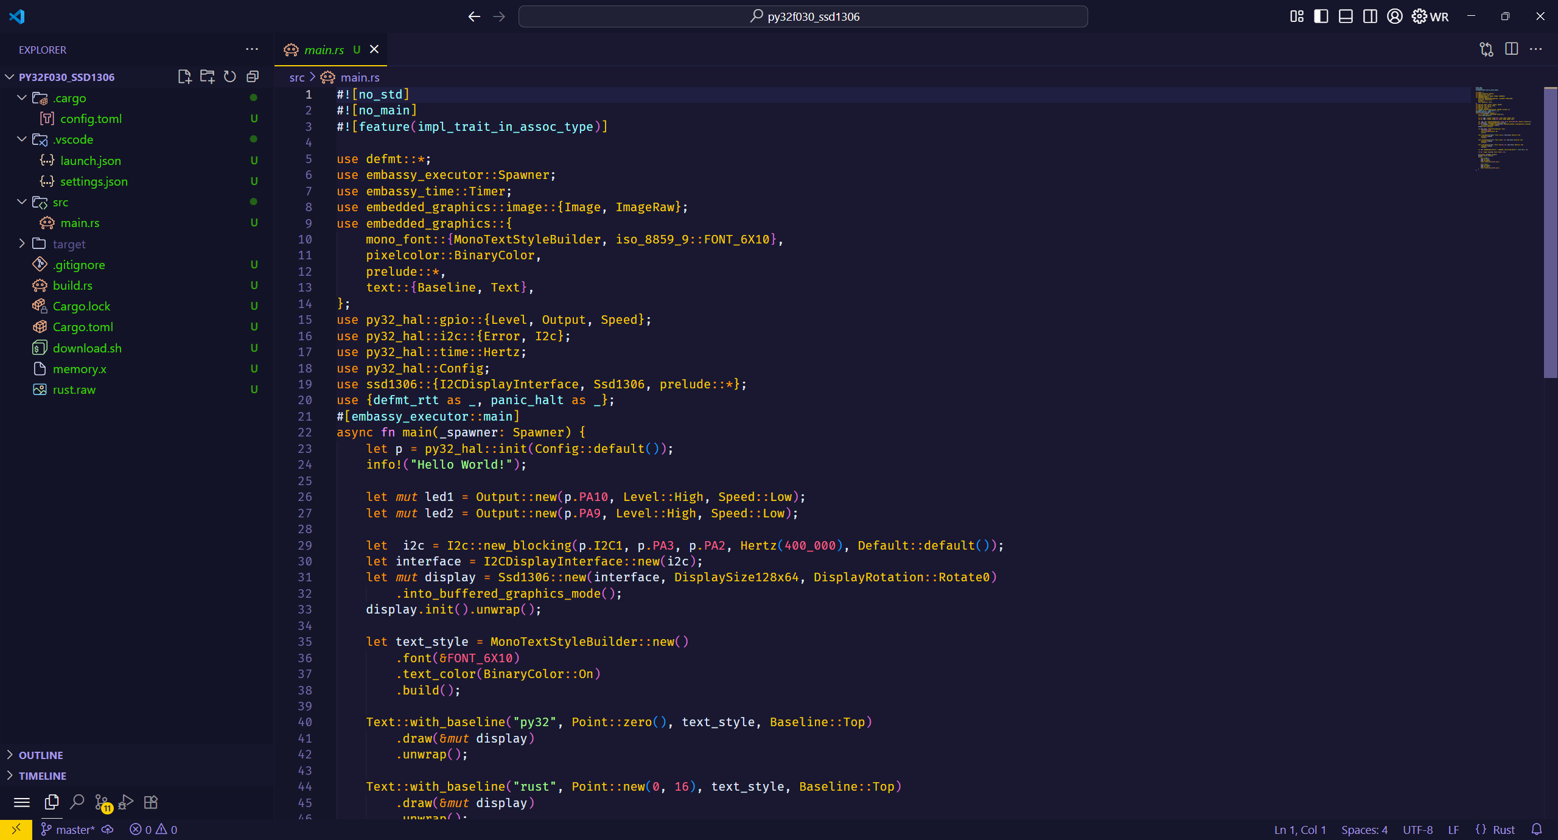Open the Extensions view icon
The width and height of the screenshot is (1558, 840).
point(151,802)
